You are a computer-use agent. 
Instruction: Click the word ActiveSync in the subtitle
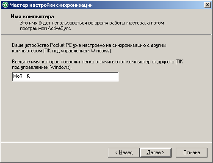(59, 28)
